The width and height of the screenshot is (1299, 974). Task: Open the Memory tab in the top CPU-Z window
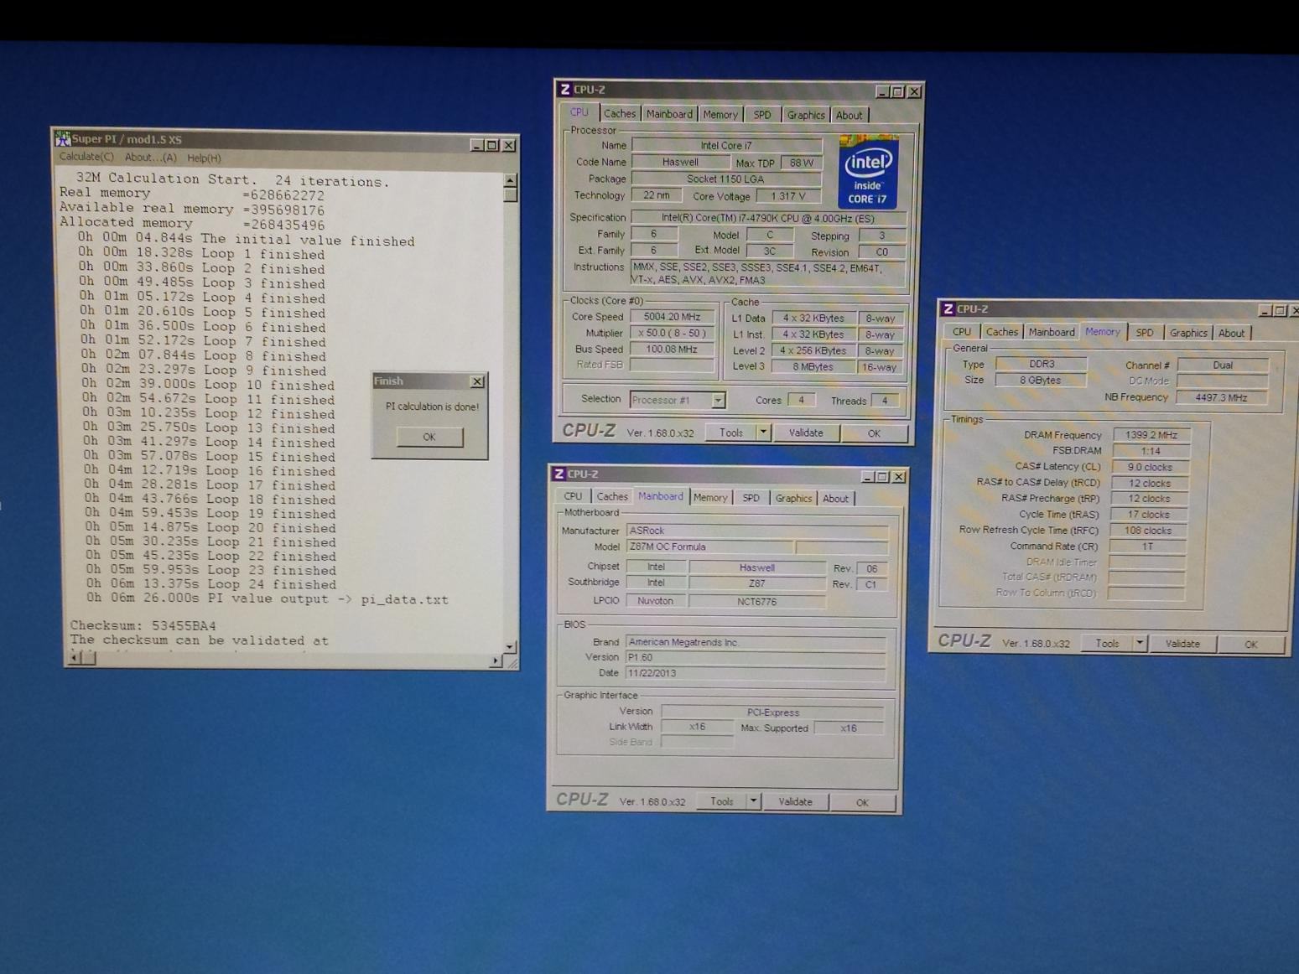coord(720,115)
